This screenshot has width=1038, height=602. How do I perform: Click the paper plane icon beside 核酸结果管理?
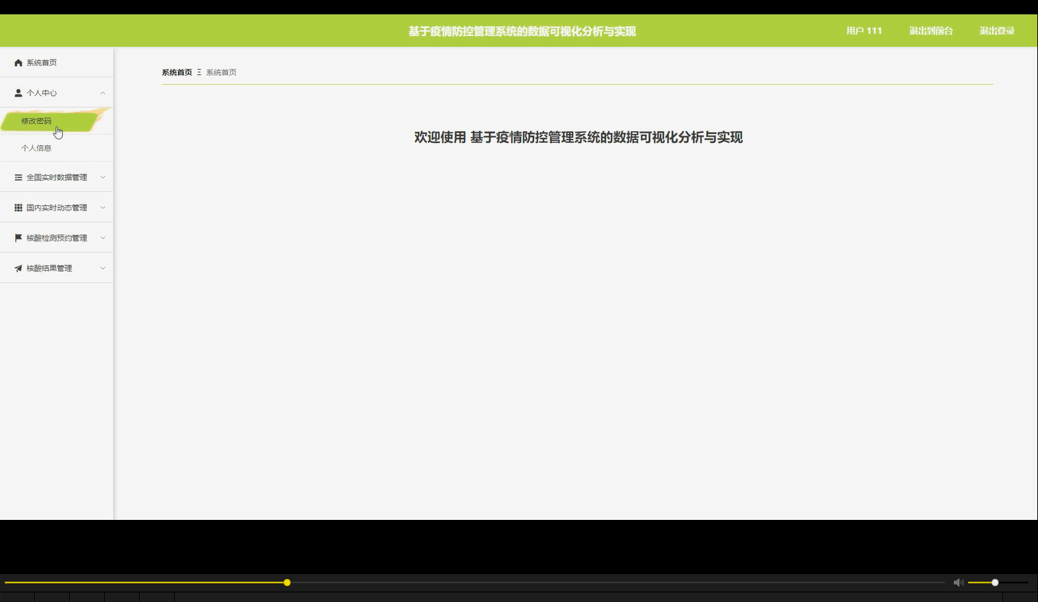[x=18, y=268]
